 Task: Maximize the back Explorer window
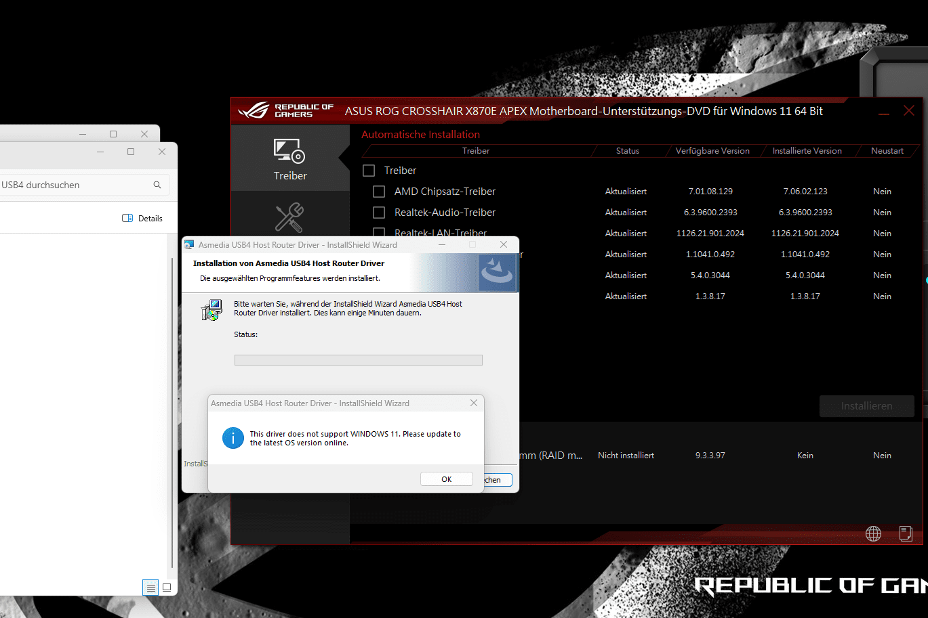[x=113, y=134]
